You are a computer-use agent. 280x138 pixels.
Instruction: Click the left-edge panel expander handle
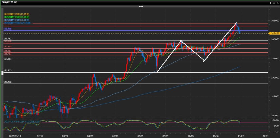(x=2, y=73)
